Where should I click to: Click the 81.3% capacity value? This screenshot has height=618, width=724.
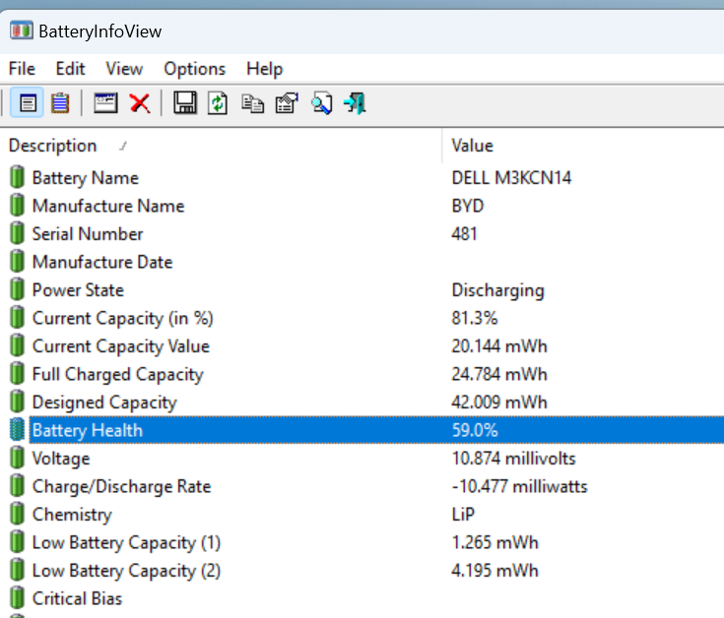[x=474, y=318]
